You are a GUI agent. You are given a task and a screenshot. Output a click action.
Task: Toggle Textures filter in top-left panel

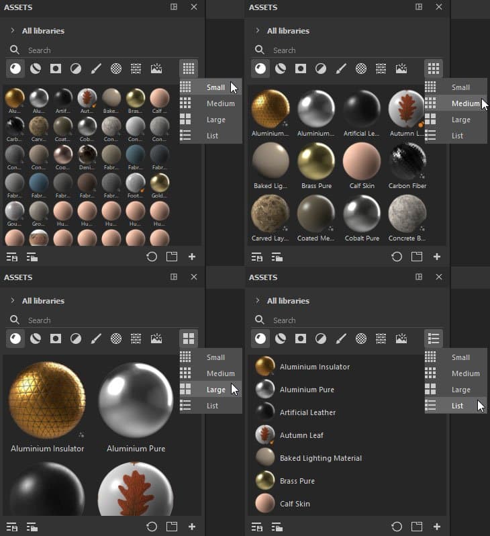coord(136,69)
